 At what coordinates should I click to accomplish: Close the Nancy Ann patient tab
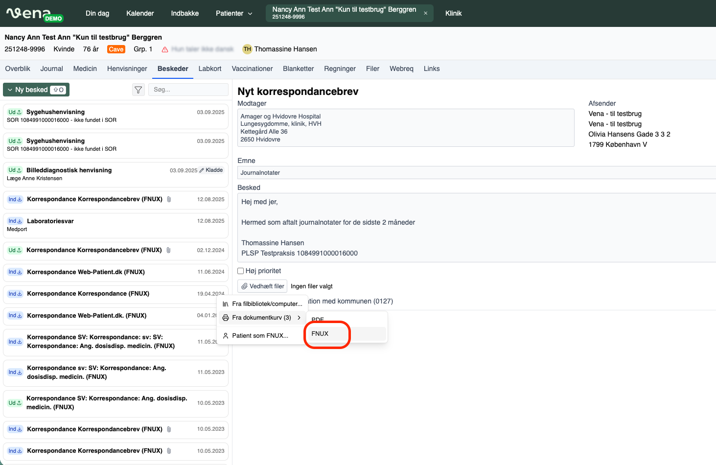425,13
